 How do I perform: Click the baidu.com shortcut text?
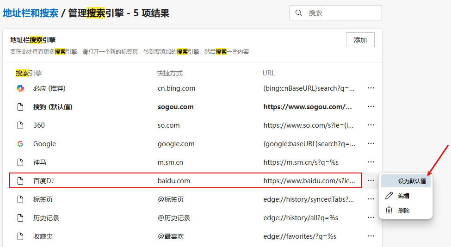click(174, 181)
